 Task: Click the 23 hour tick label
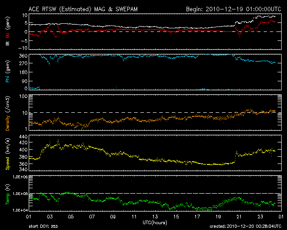(260, 217)
